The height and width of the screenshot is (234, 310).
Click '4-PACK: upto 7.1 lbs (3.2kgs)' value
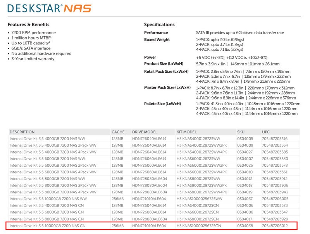coord(219,50)
